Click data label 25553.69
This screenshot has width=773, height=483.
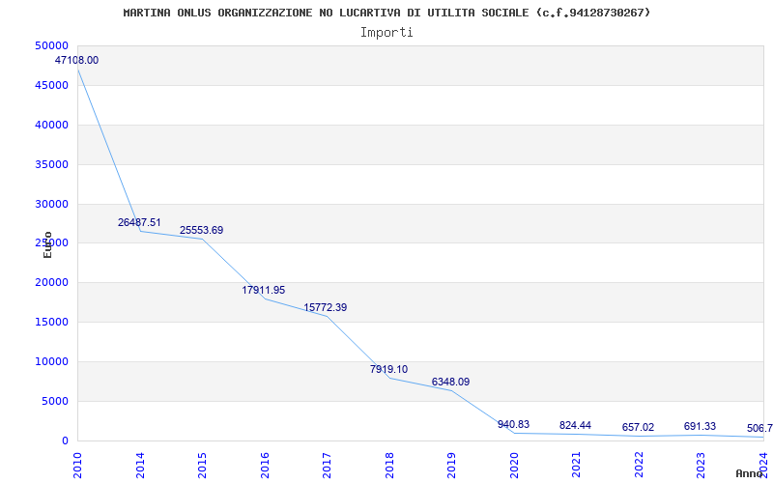pos(201,230)
